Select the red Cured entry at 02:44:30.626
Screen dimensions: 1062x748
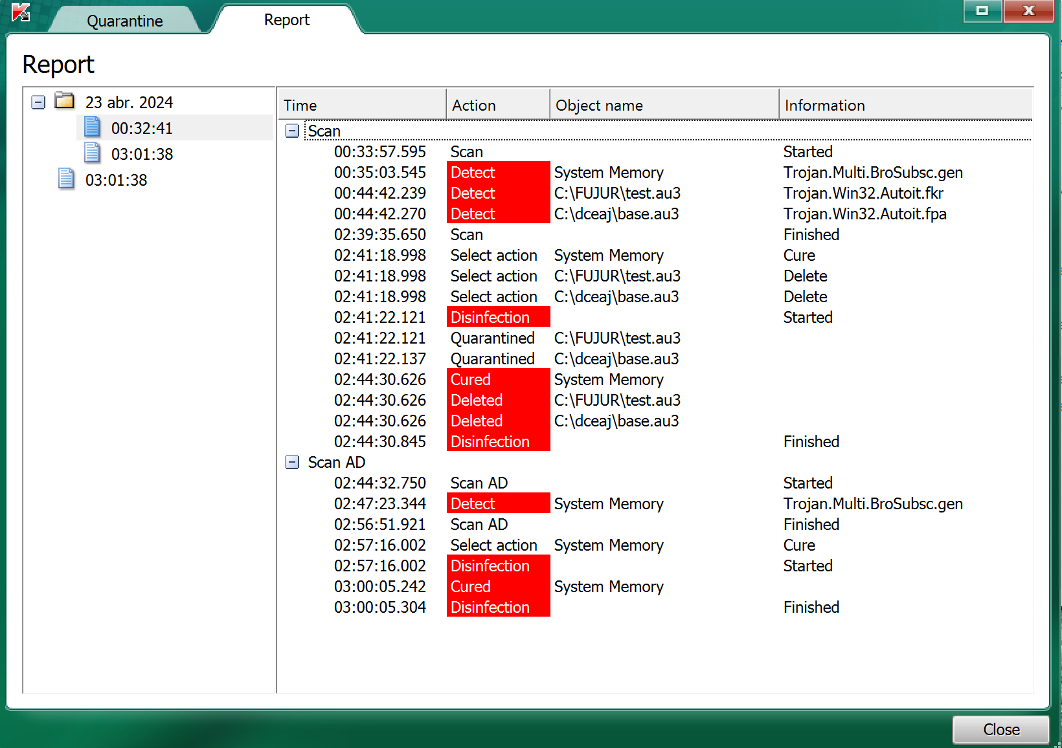click(498, 379)
